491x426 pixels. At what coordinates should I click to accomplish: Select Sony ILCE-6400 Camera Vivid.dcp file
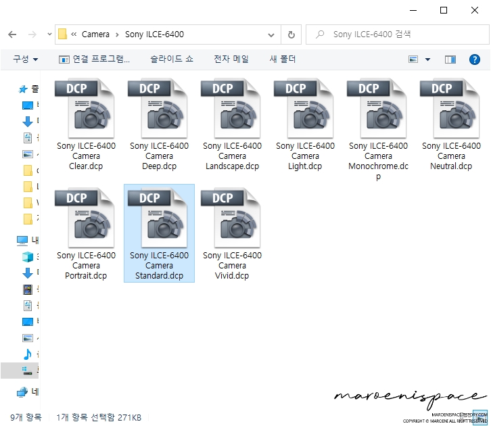click(232, 233)
